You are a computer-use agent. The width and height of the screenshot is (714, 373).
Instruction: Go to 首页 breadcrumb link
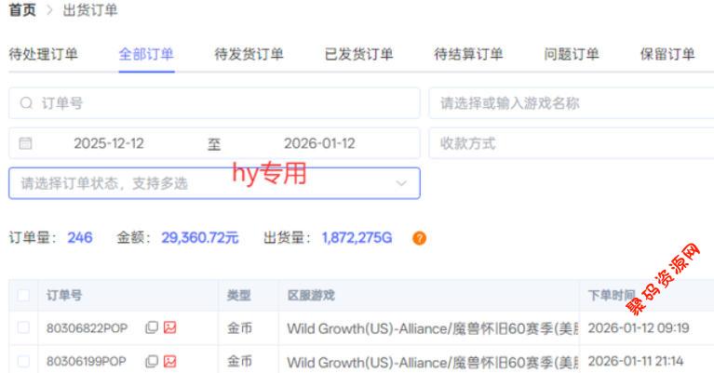(x=22, y=10)
